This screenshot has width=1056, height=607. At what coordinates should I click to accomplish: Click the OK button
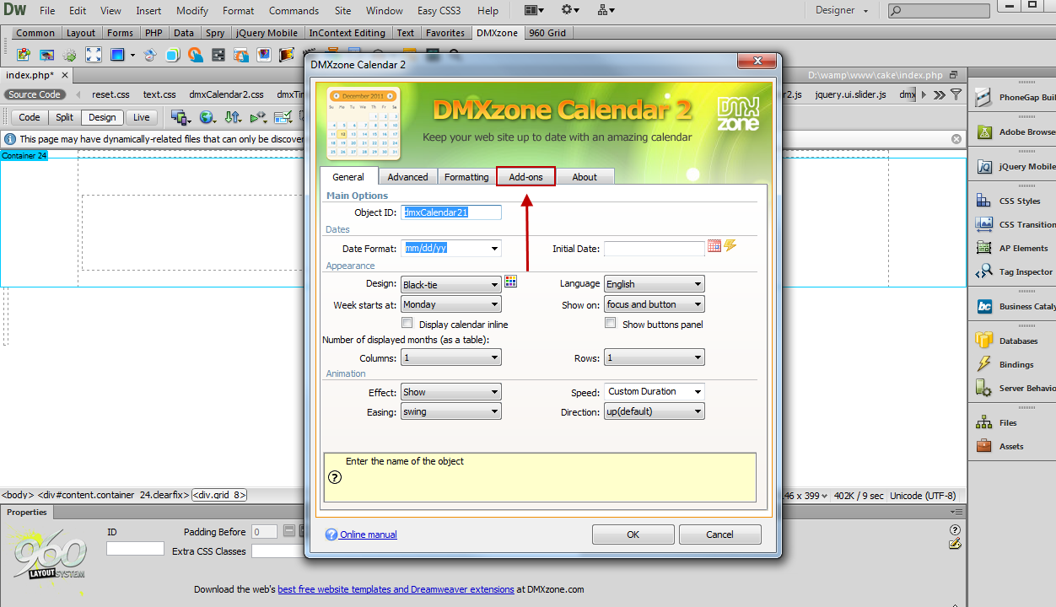633,534
